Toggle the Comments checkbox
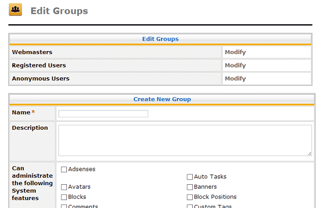Image resolution: width=322 pixels, height=208 pixels. pos(64,206)
